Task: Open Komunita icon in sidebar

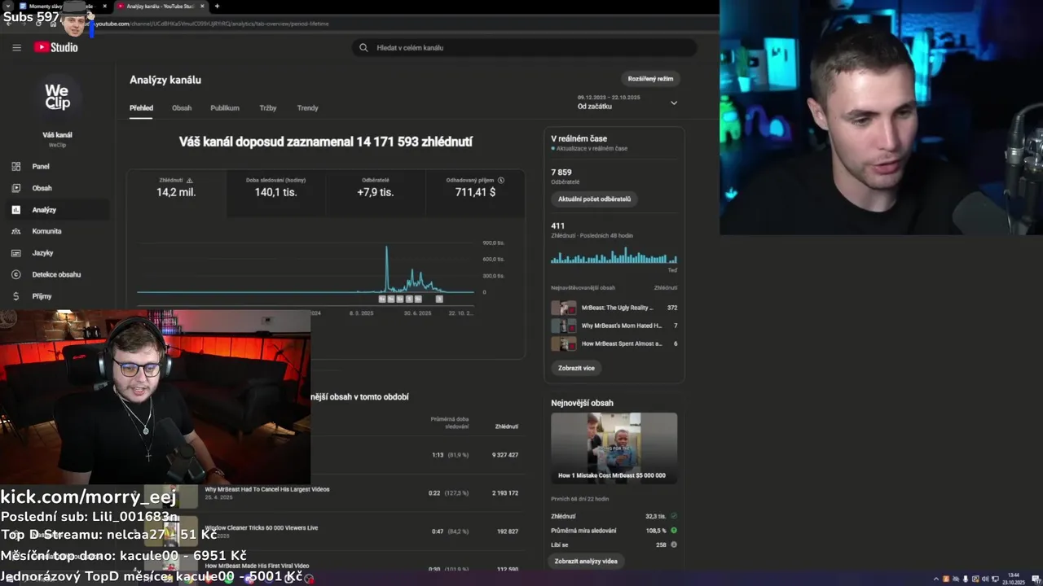Action: click(16, 231)
